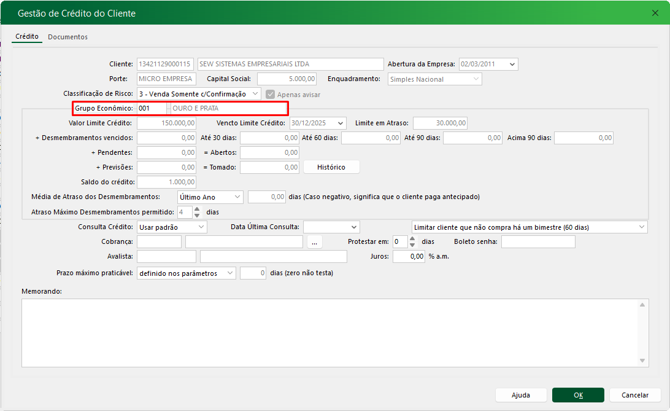Focus the Juros percentage field
The image size is (670, 411).
(409, 257)
